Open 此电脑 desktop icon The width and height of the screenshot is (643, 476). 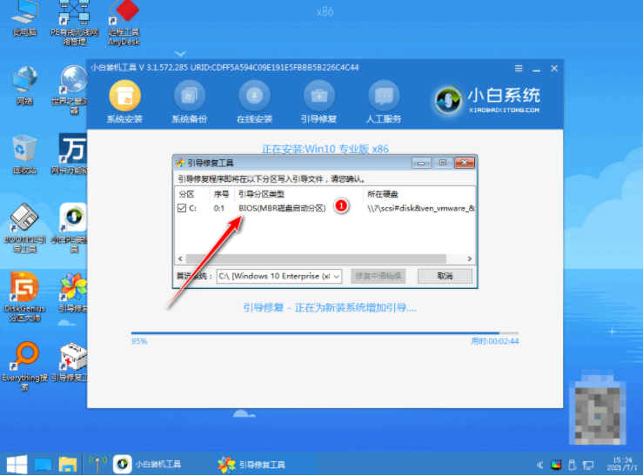[x=24, y=19]
